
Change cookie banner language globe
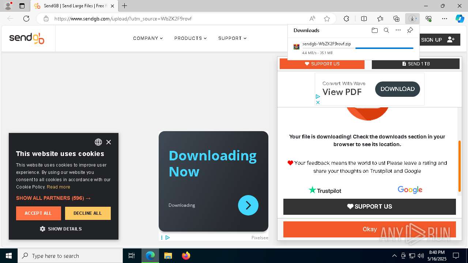click(98, 142)
